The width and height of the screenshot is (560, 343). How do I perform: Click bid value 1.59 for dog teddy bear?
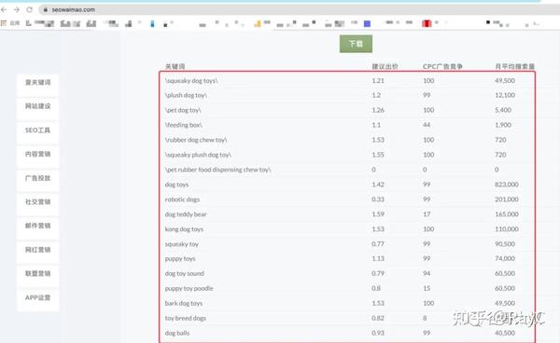pos(378,214)
